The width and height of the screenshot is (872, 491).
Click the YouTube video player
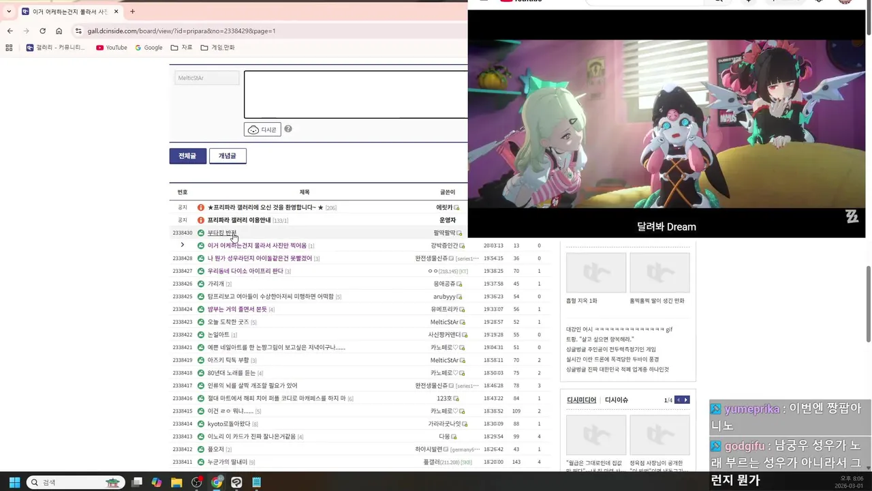coord(666,123)
